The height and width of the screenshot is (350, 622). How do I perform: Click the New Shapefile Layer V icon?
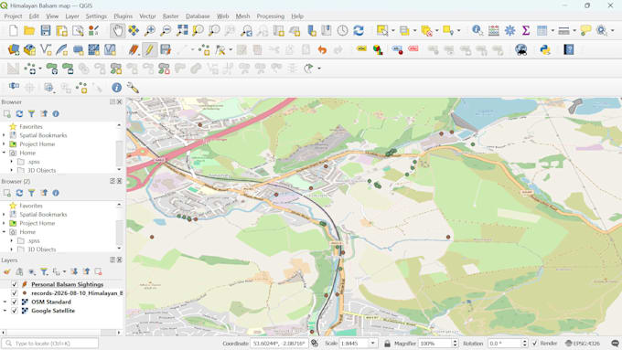(x=46, y=50)
